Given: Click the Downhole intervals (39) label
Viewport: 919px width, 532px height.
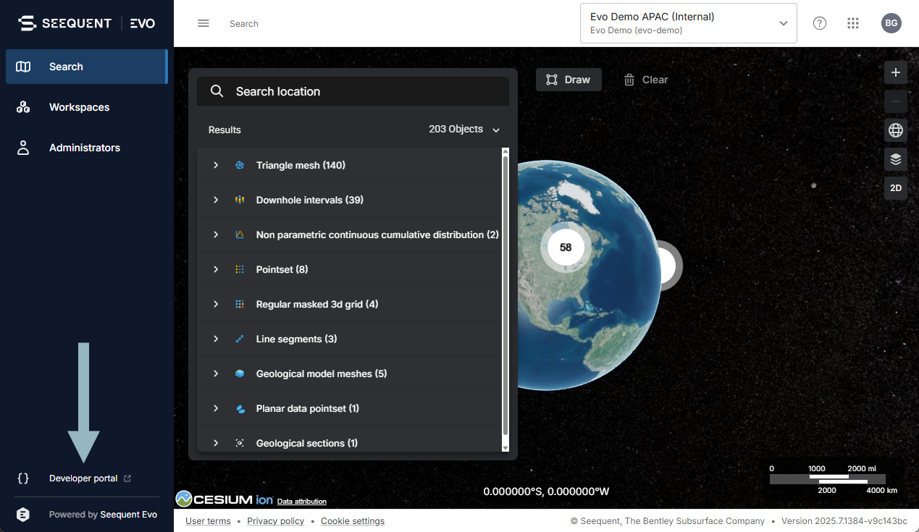Looking at the screenshot, I should pyautogui.click(x=310, y=200).
